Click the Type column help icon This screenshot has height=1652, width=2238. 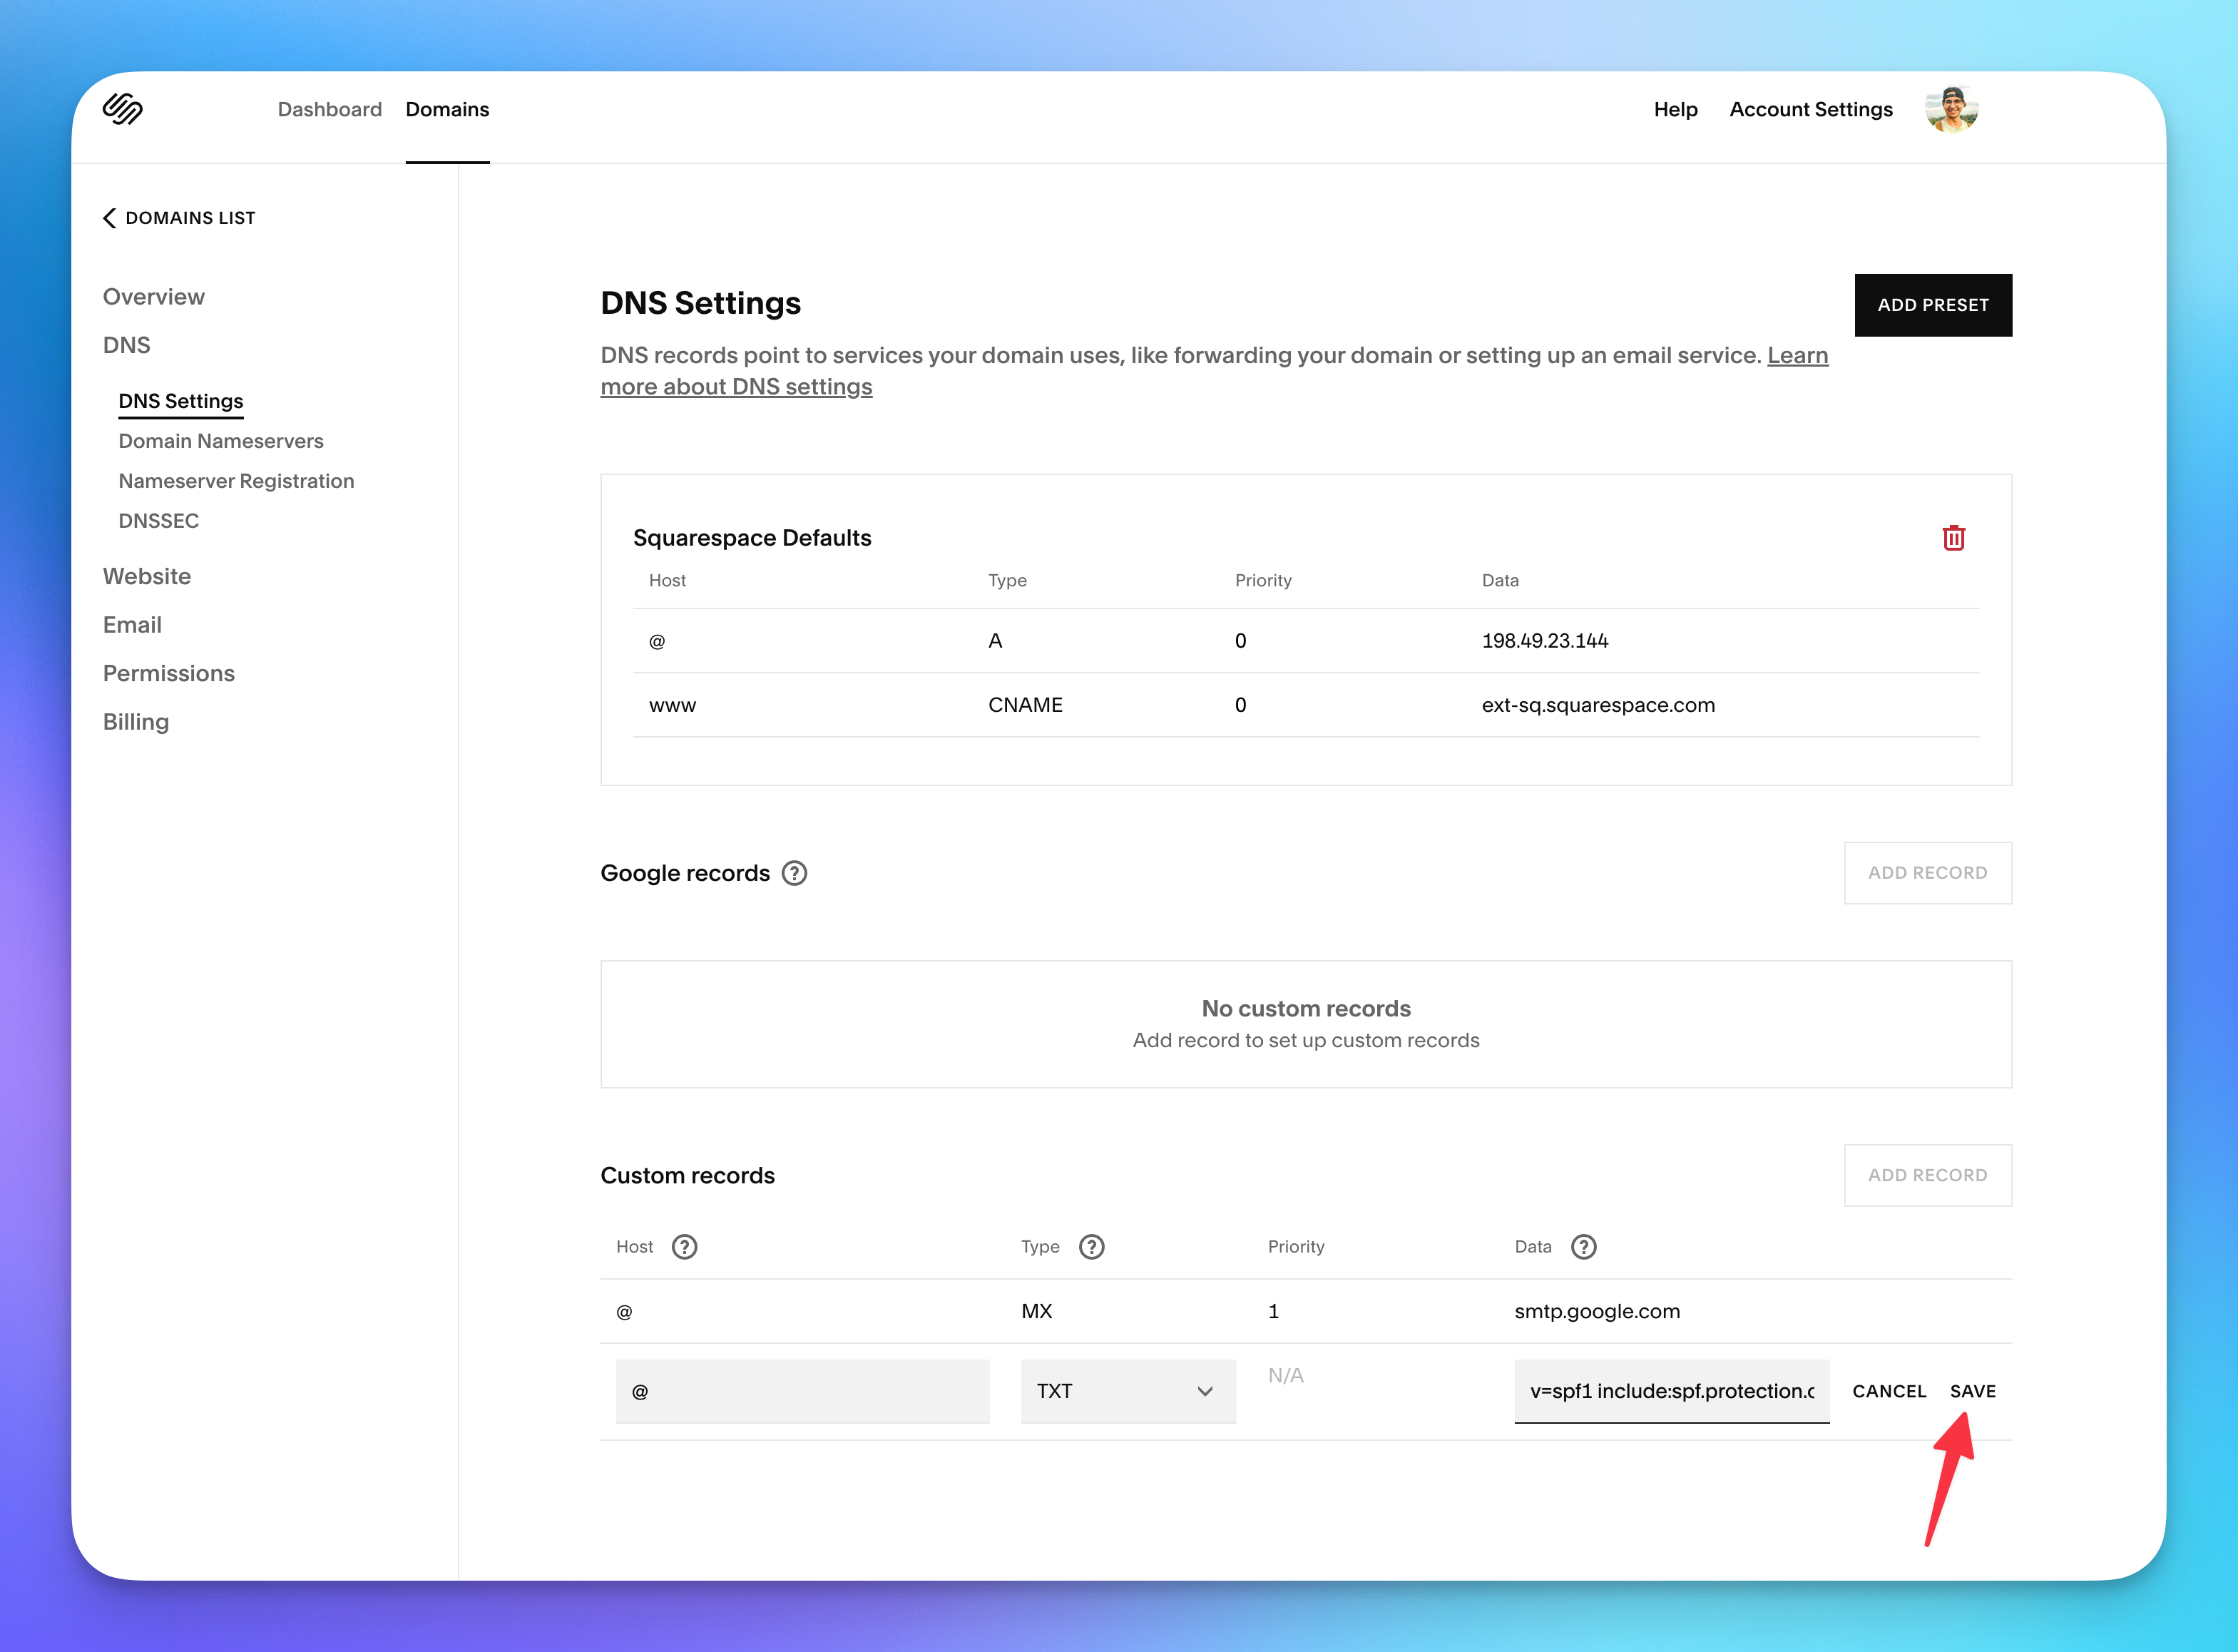[1091, 1247]
